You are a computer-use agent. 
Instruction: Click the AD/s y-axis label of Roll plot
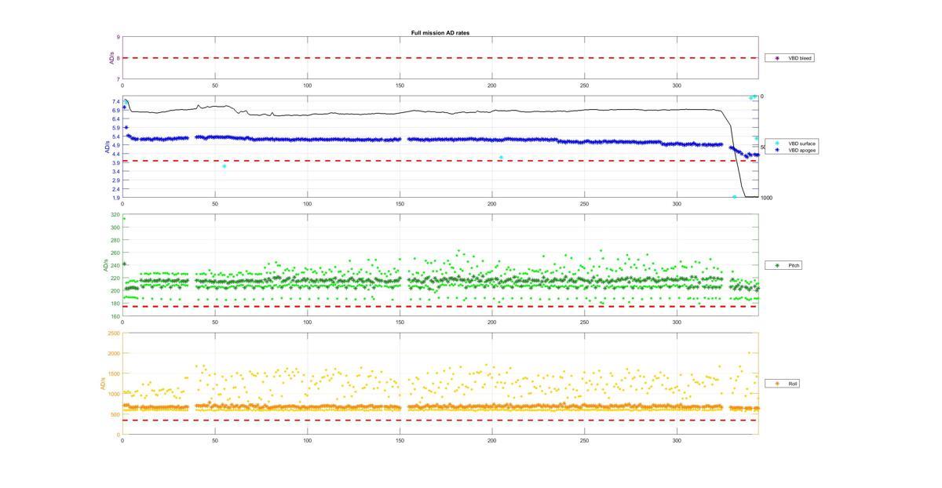pos(102,384)
